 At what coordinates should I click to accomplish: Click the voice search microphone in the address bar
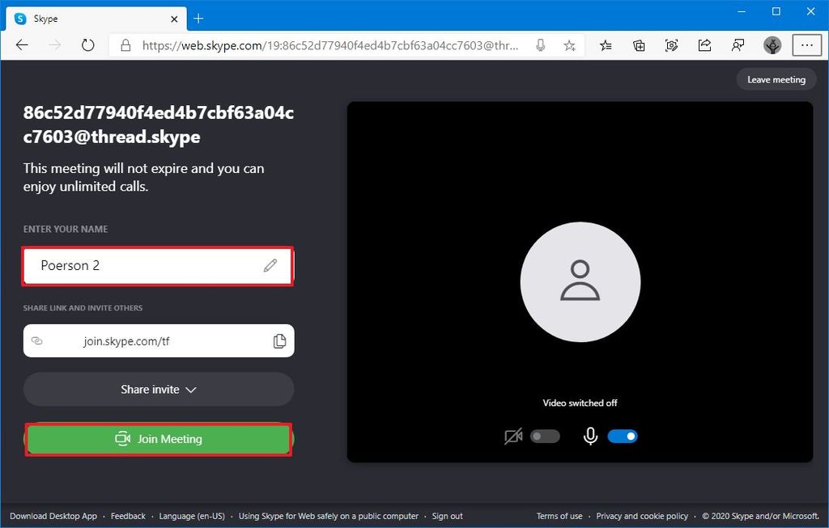coord(540,45)
